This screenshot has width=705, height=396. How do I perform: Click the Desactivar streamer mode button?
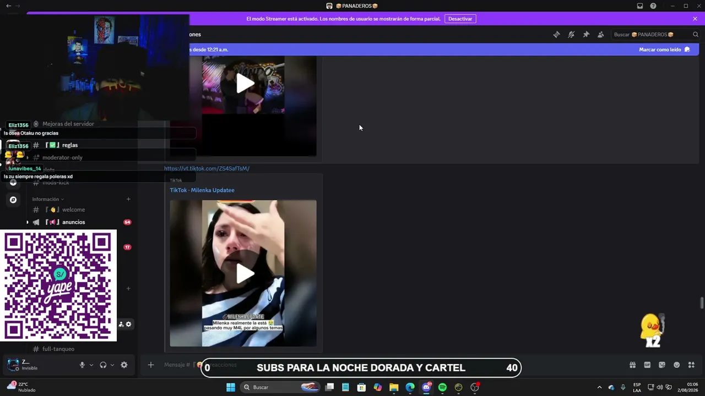(x=460, y=19)
